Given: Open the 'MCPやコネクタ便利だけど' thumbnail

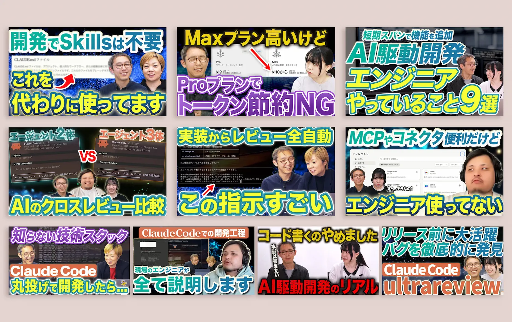Looking at the screenshot, I should 424,171.
